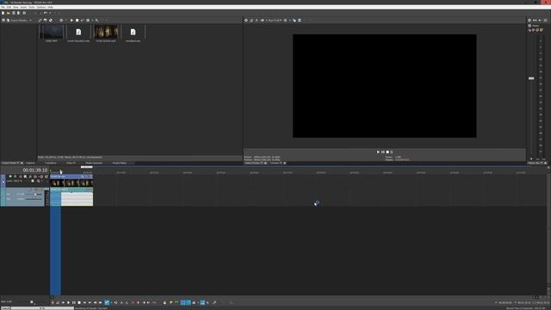This screenshot has width=551, height=310.
Task: Play in the Video Preview window
Action: tap(378, 152)
